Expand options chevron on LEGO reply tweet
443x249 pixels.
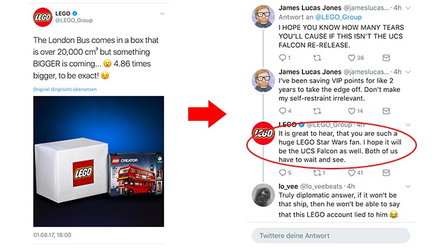pyautogui.click(x=408, y=125)
